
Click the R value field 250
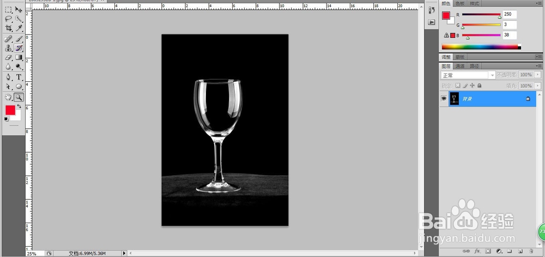click(510, 14)
